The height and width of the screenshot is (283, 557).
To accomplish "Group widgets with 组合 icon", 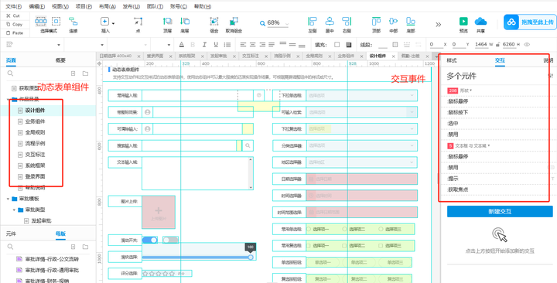I will tap(214, 22).
